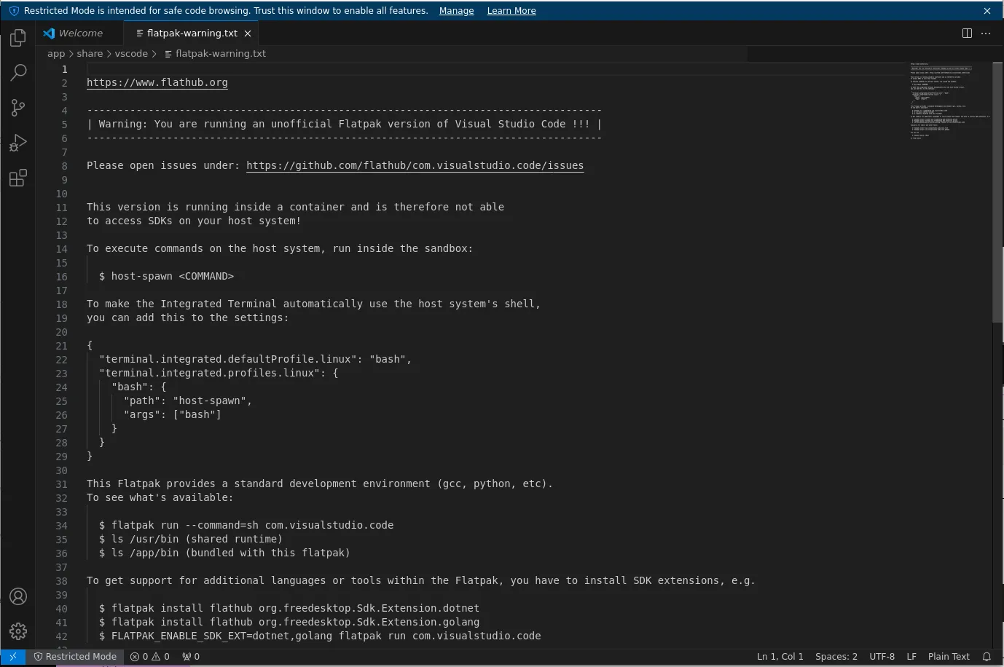Viewport: 1004px width, 667px height.
Task: Select encoding via UTF-8 entry
Action: tap(882, 656)
